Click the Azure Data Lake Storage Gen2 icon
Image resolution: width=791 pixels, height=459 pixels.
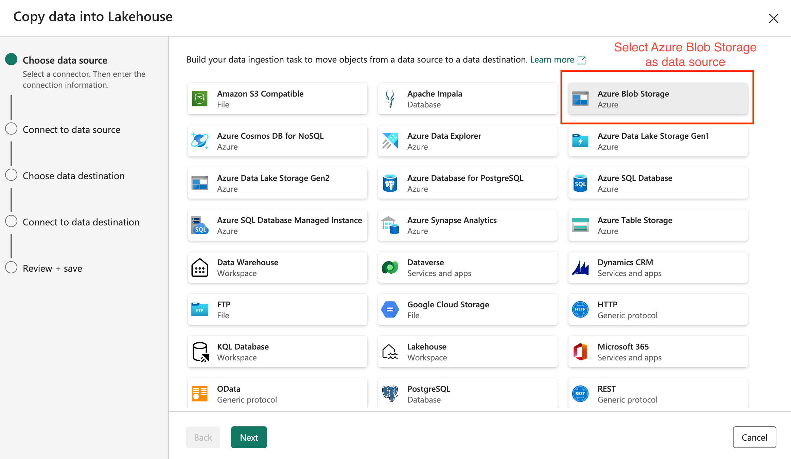pyautogui.click(x=200, y=183)
